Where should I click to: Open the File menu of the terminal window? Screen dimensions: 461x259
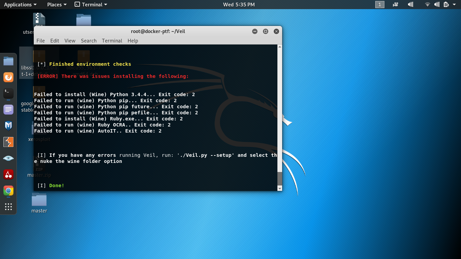(40, 40)
